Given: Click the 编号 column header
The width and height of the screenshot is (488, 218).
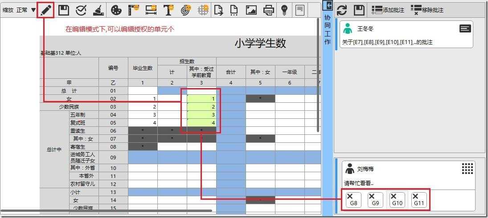Looking at the screenshot, I should click(x=113, y=68).
